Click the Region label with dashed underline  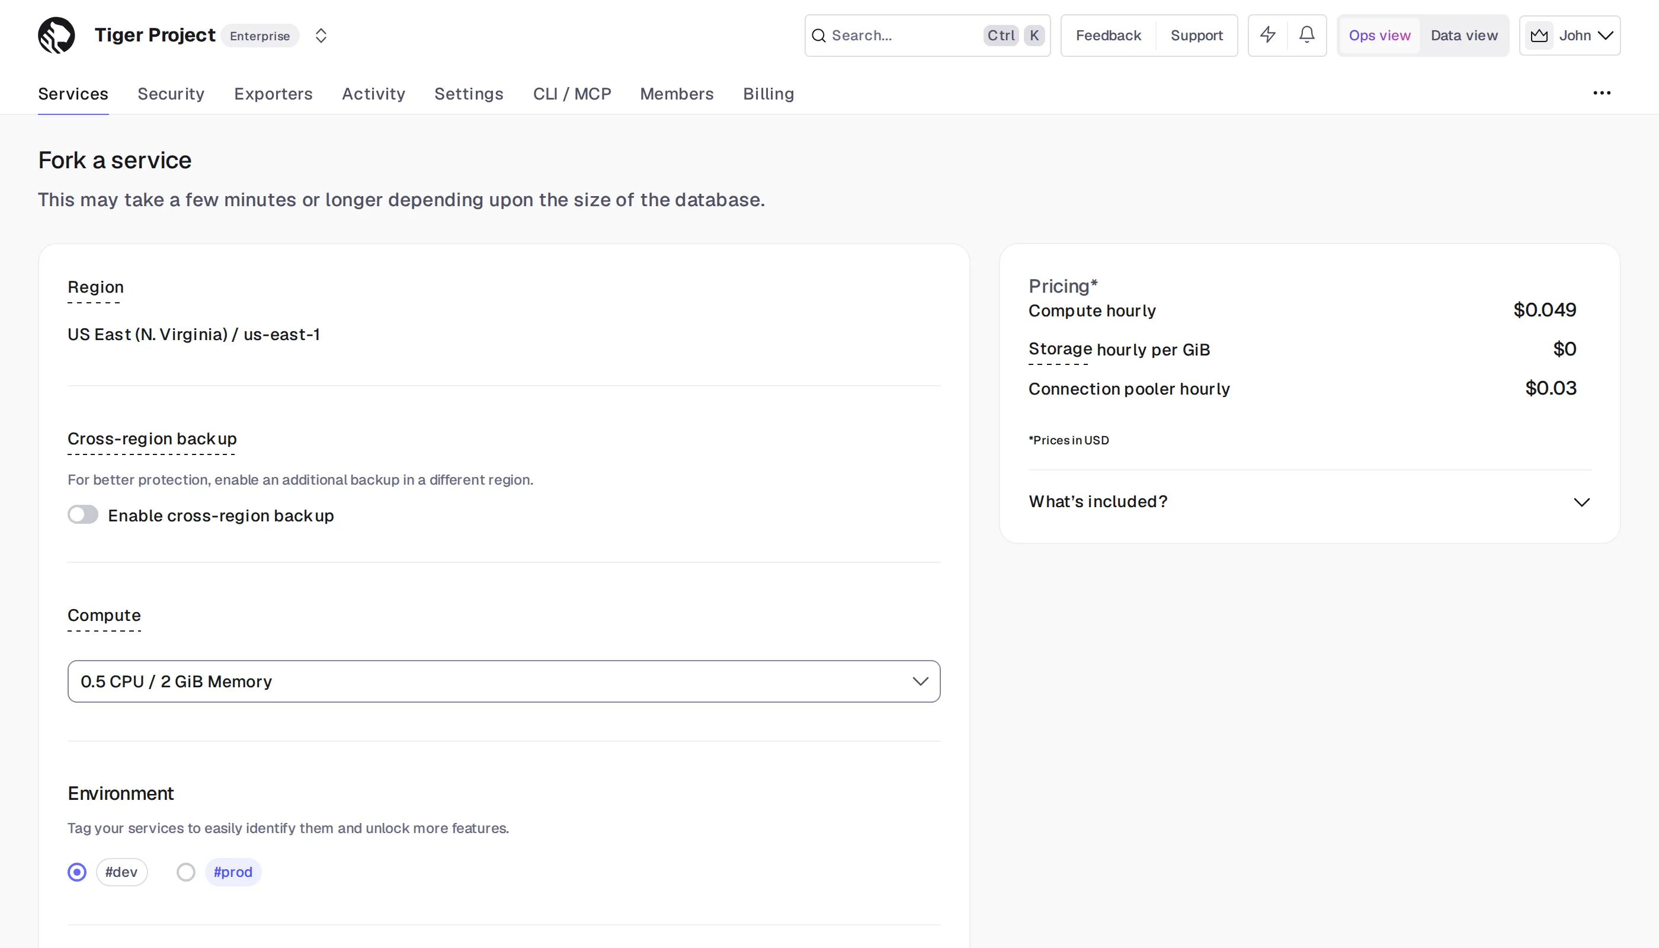point(96,287)
